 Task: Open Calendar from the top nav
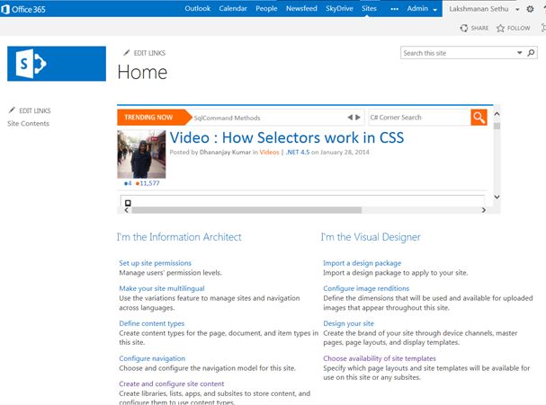[233, 8]
